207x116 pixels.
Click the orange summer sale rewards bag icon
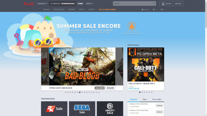tap(132, 26)
